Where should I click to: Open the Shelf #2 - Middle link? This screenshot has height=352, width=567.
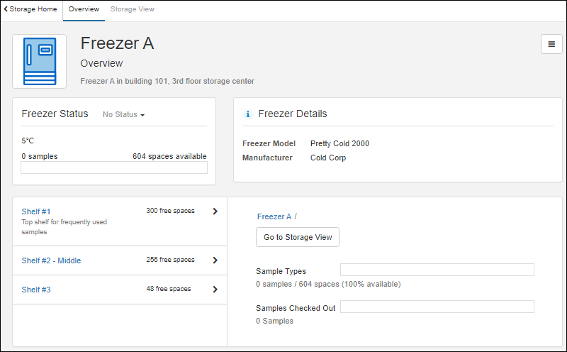coord(51,260)
